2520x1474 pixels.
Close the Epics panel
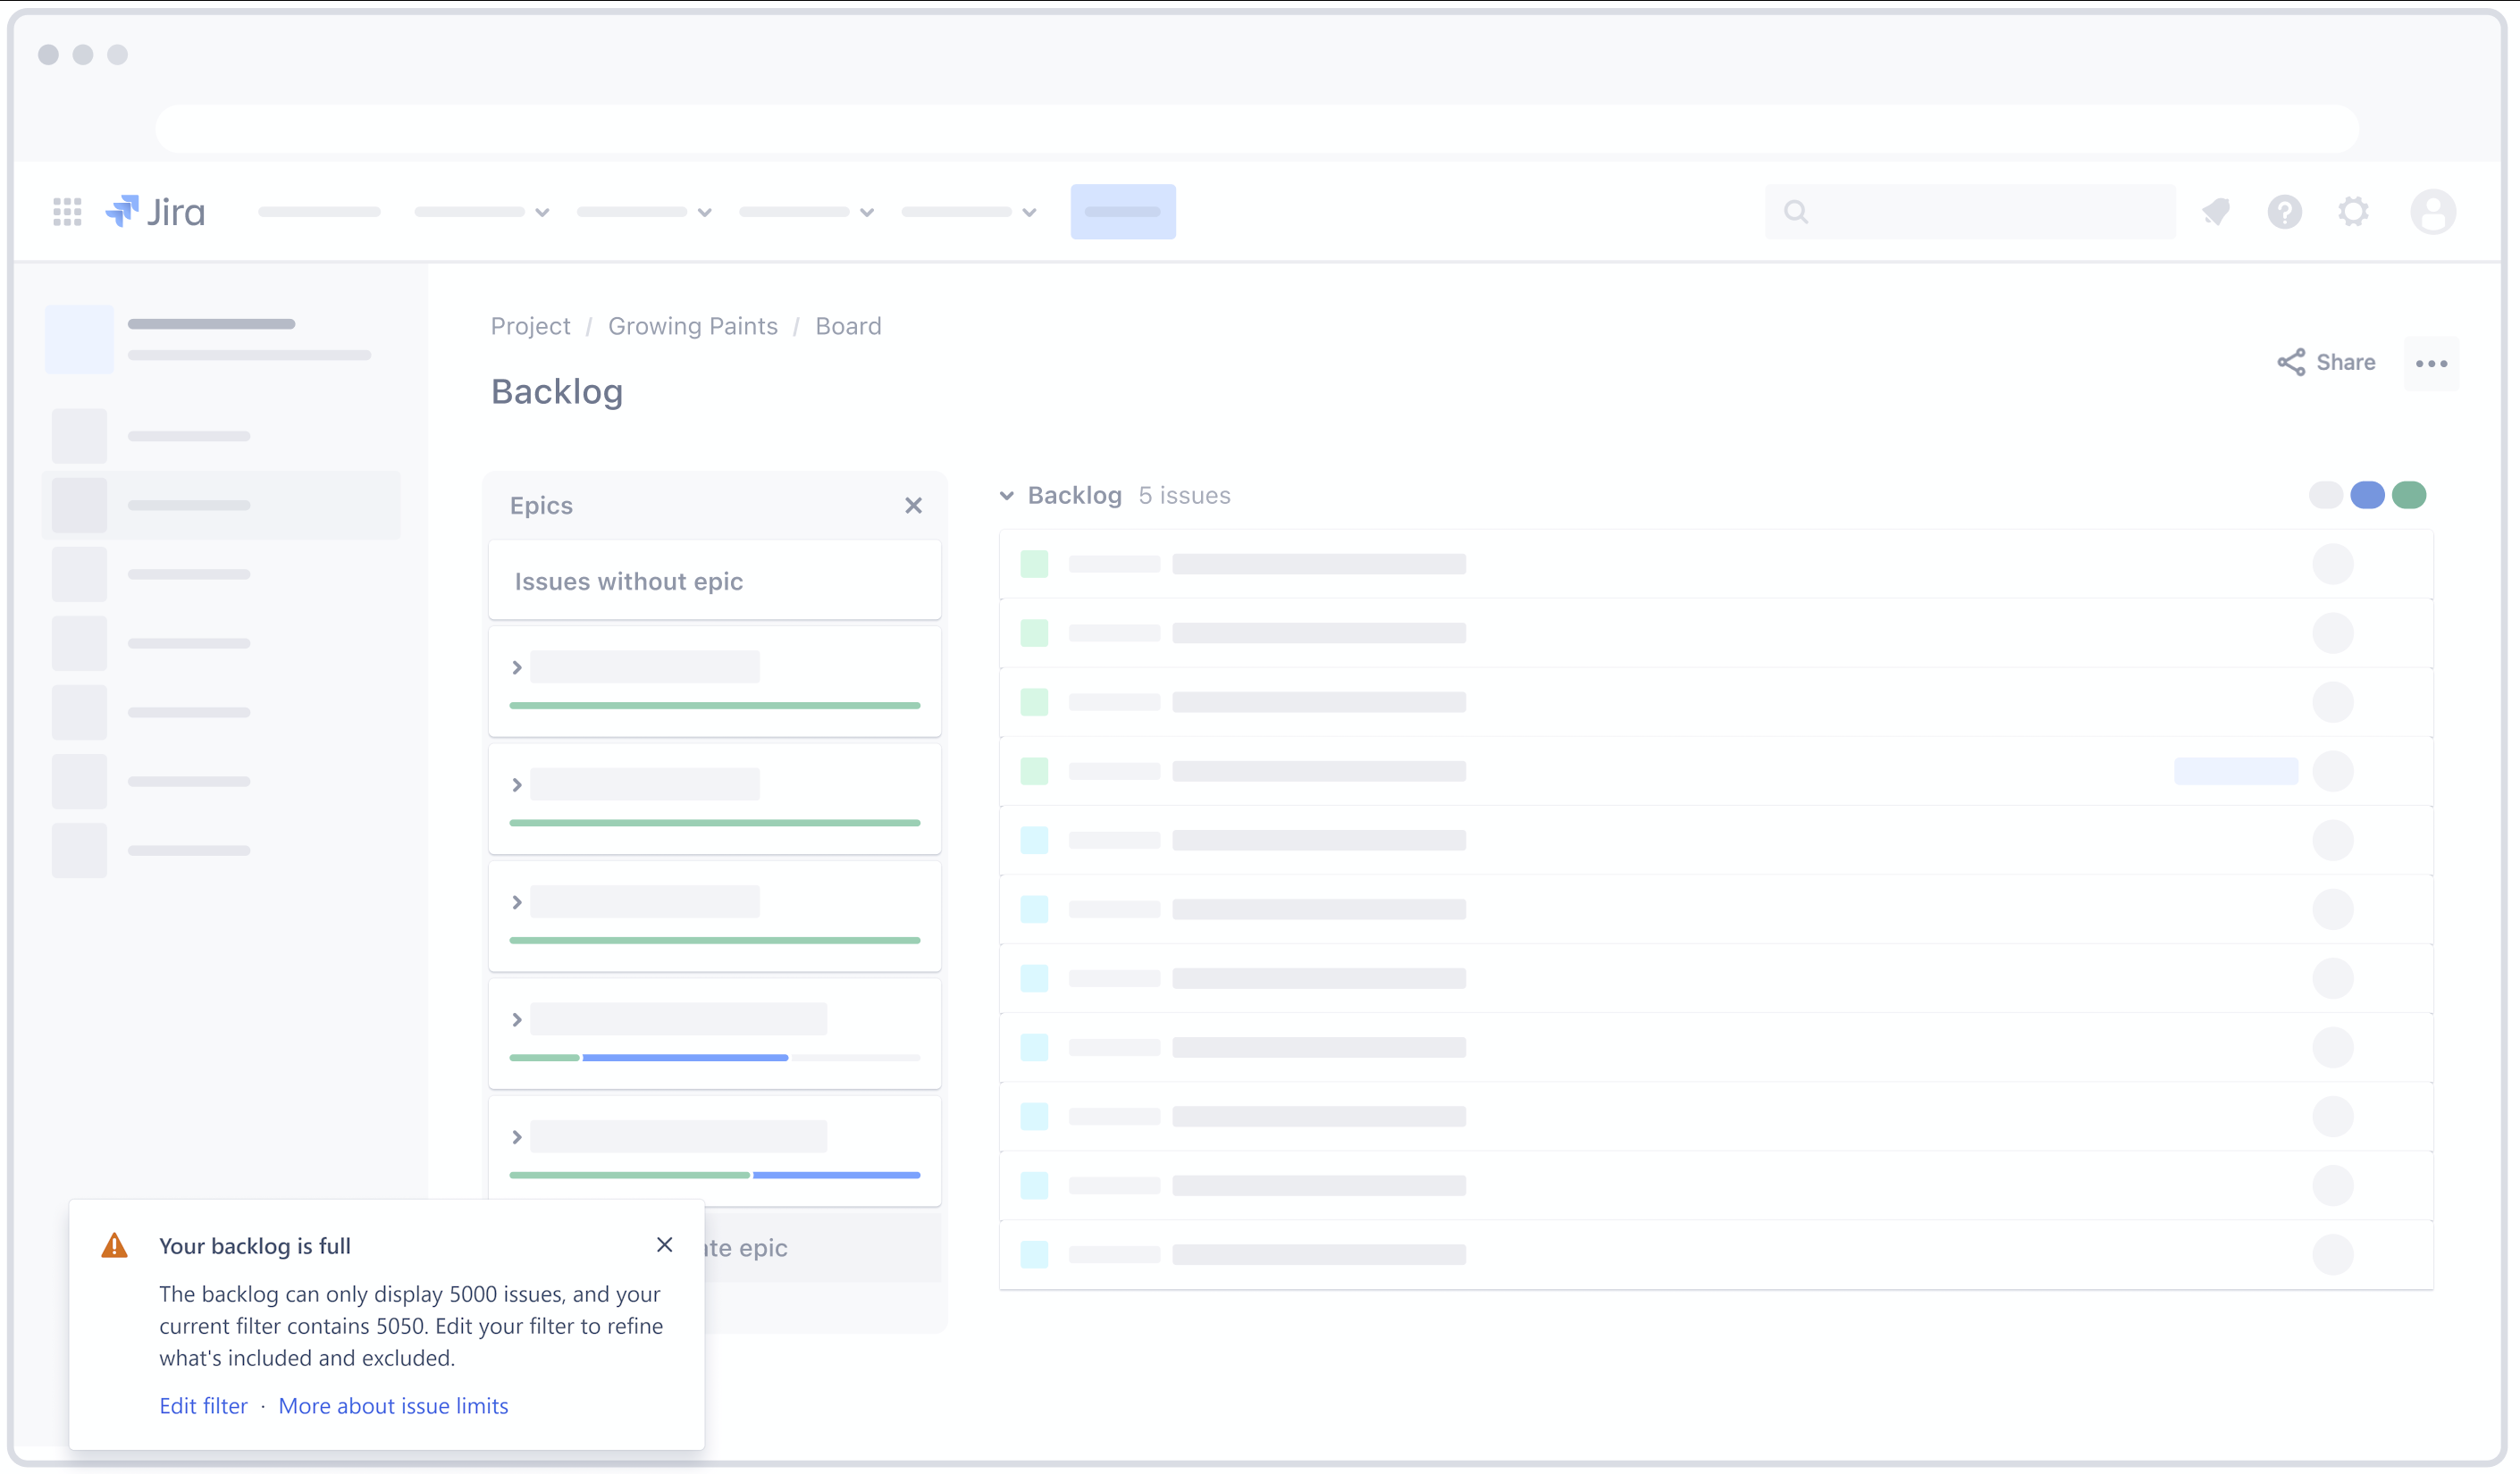[x=913, y=506]
